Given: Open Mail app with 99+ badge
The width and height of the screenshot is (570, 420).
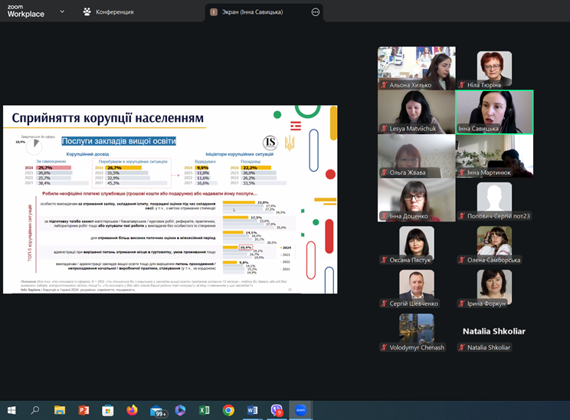Looking at the screenshot, I should 158,410.
